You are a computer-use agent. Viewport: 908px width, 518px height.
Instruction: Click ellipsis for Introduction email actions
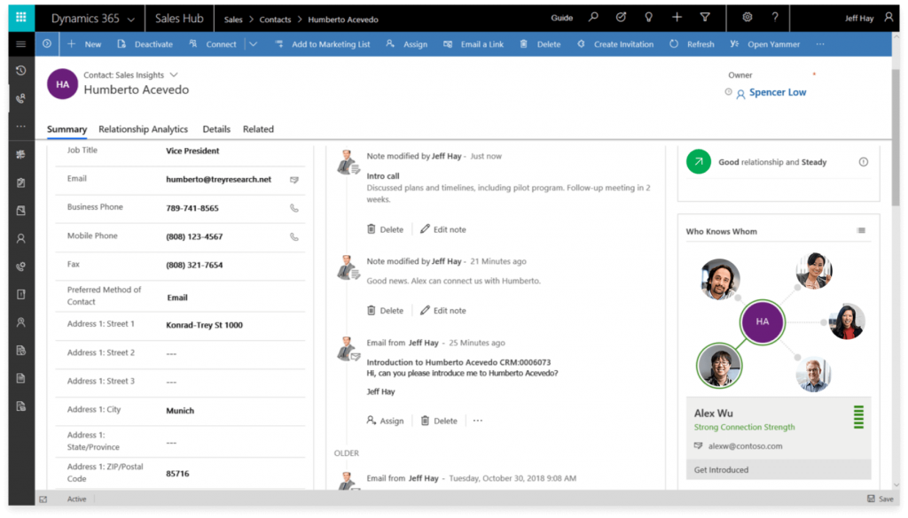(x=477, y=421)
